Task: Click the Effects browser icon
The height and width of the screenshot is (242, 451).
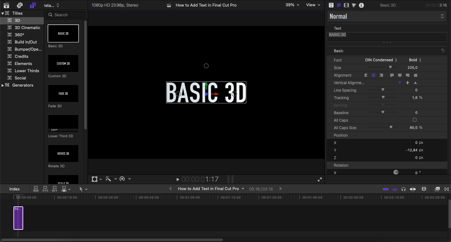Action: (437, 189)
